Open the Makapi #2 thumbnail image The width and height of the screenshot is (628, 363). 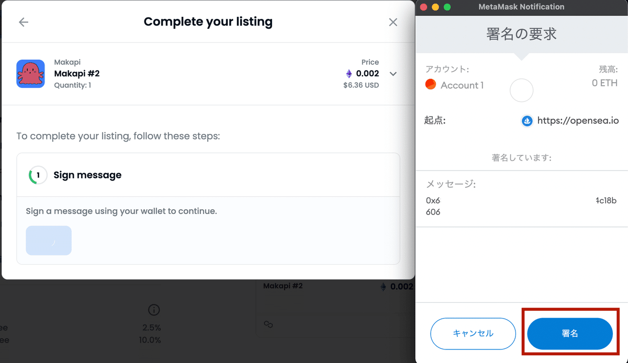click(x=30, y=74)
